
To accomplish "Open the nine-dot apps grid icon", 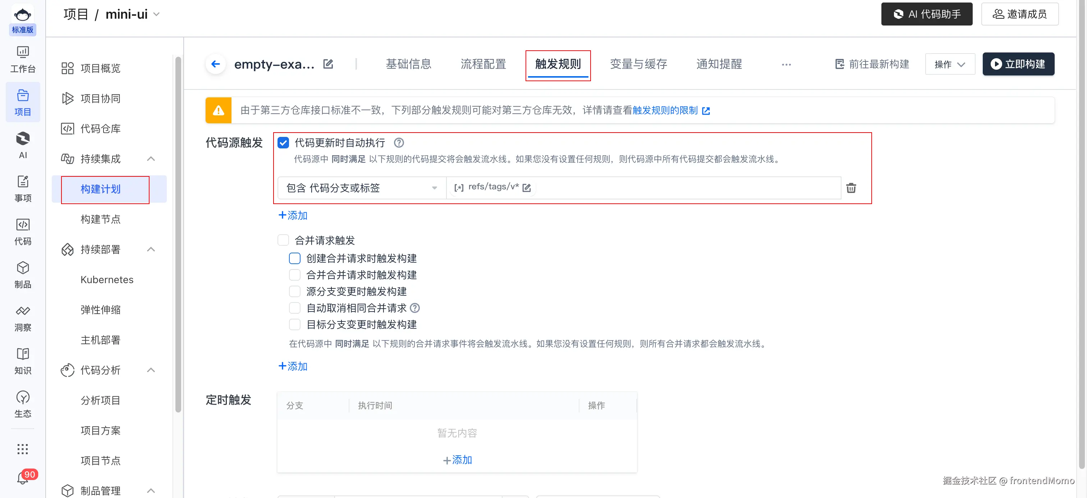I will coord(23,449).
